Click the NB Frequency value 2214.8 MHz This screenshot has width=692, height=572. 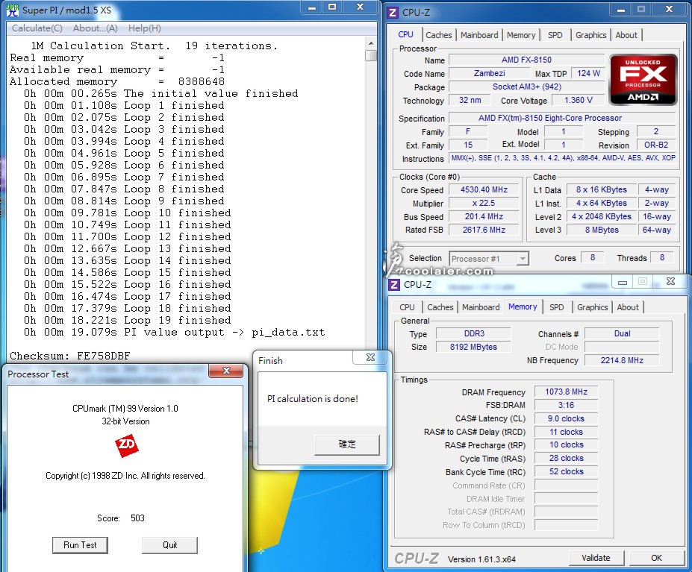coord(622,360)
